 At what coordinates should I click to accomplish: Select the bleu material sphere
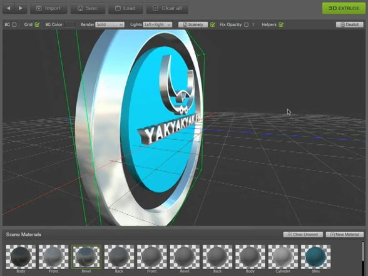[x=315, y=257]
